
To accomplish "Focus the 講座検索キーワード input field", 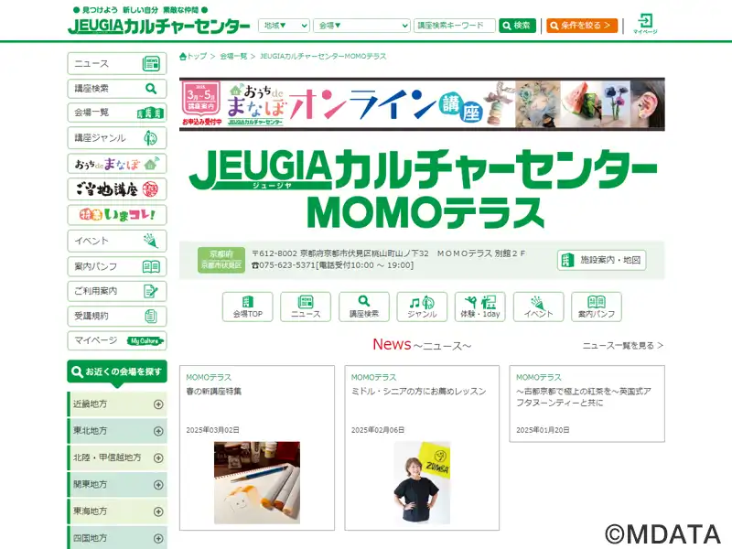I will (454, 26).
